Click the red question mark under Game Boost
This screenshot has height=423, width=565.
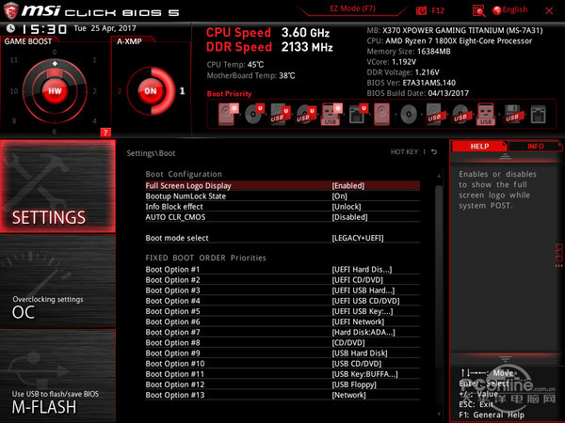(x=105, y=133)
